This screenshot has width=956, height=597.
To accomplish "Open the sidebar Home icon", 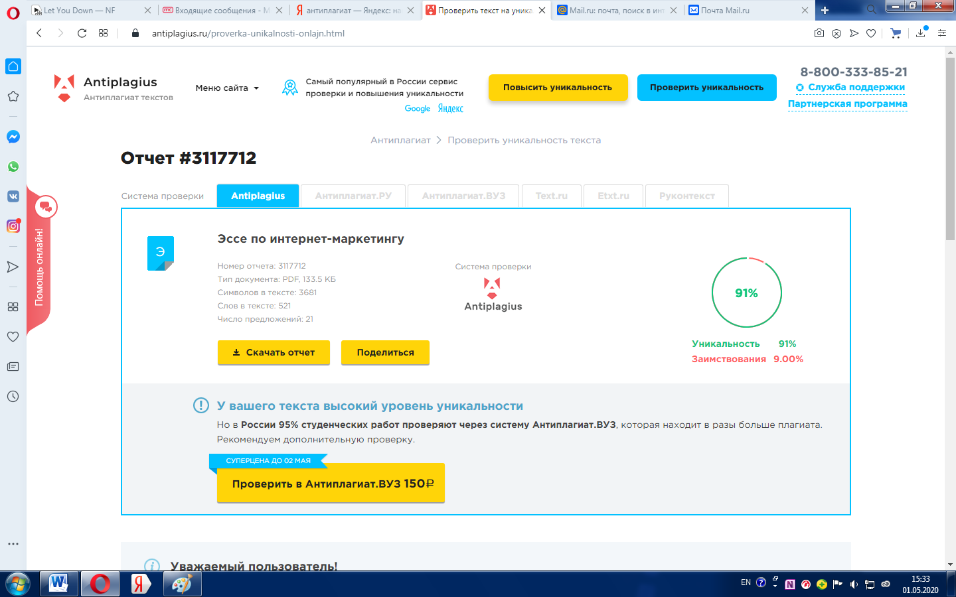I will (13, 66).
